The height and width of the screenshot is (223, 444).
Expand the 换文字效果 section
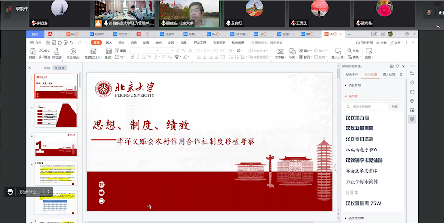(x=354, y=218)
